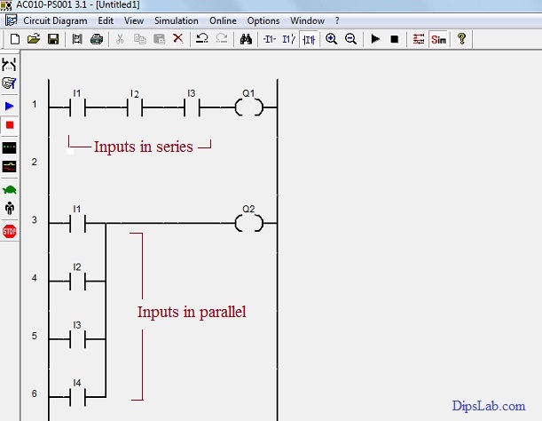Zoom out using the magnifier minus icon

(x=350, y=39)
